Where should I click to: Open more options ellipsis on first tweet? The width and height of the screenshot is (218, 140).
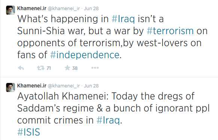pos(95,68)
